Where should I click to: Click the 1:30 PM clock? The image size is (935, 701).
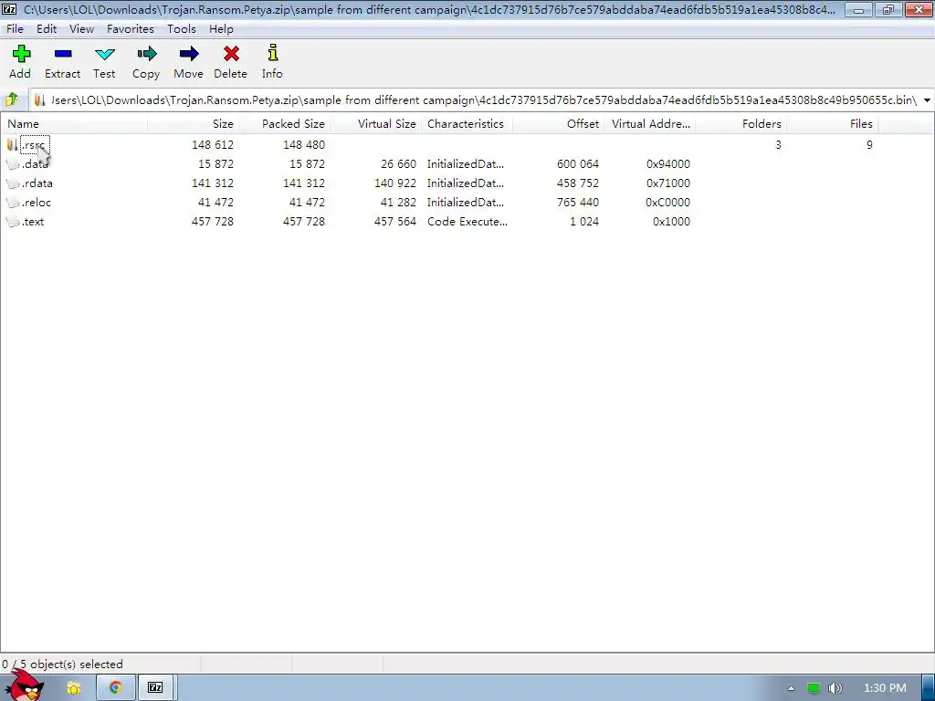click(885, 688)
